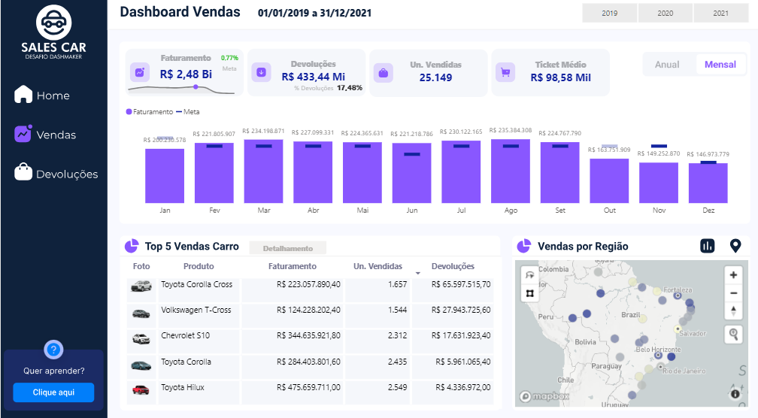
Task: Filter dashboard by year 2021
Action: pos(720,13)
